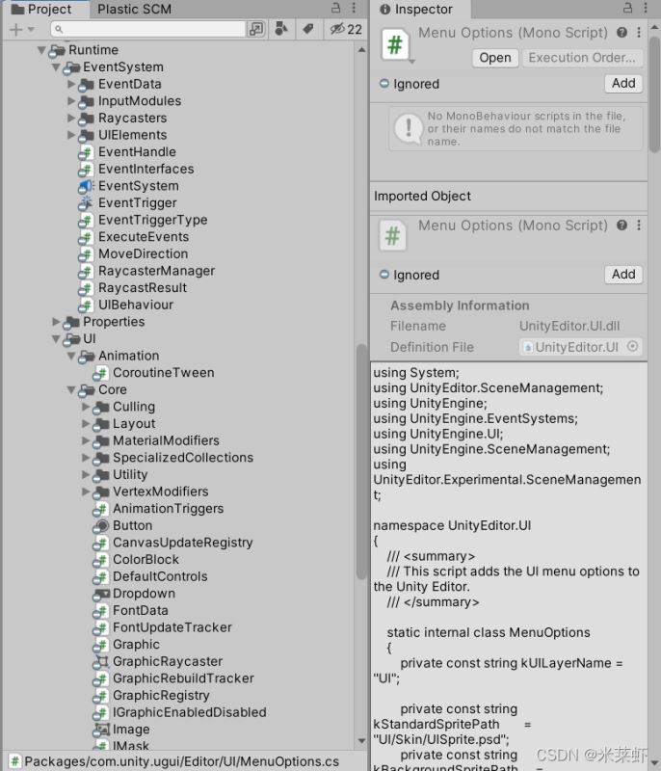Select the RaycasterManager script
The image size is (661, 771).
click(156, 271)
